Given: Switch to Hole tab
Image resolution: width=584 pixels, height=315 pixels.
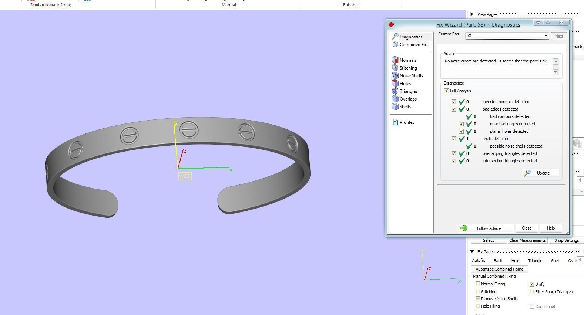Looking at the screenshot, I should coord(515,261).
